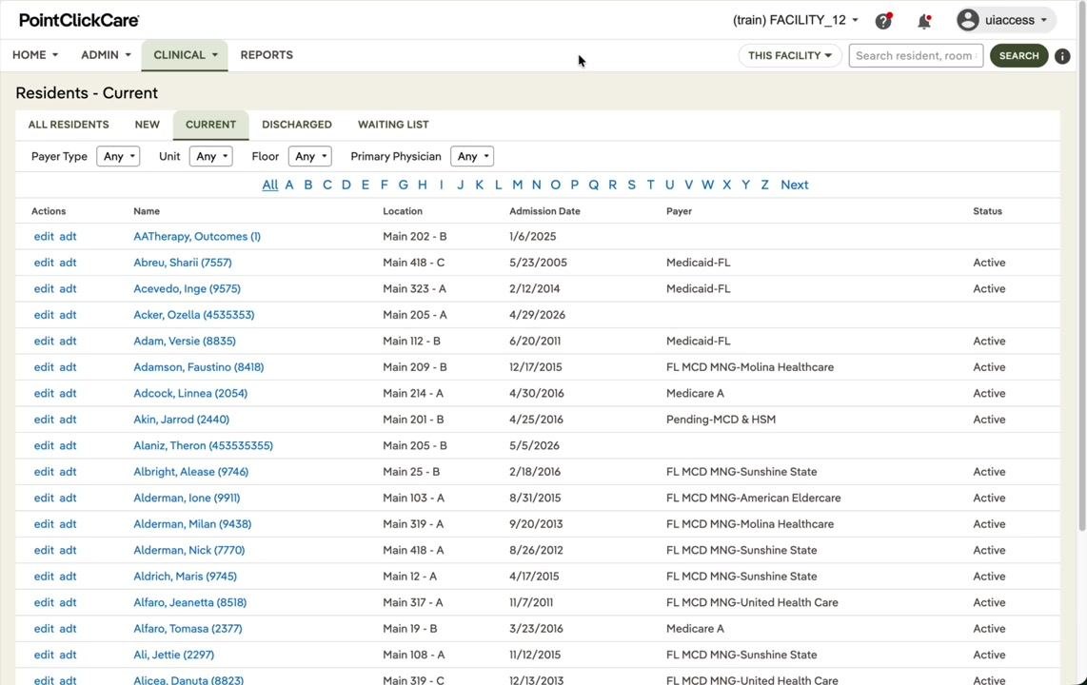The image size is (1087, 685).
Task: Open the Floor filter dropdown
Action: 310,157
